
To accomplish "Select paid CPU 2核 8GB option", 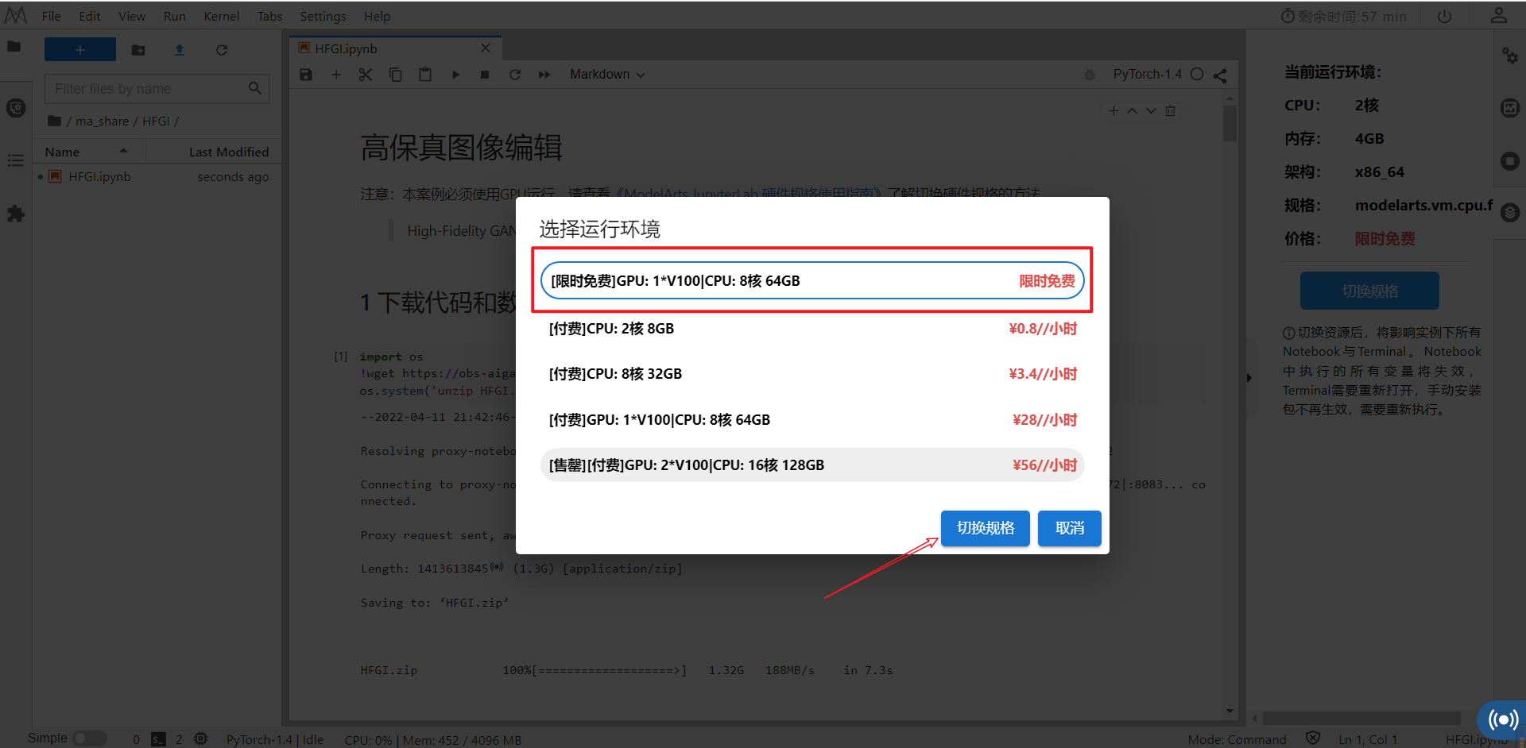I will [x=812, y=329].
